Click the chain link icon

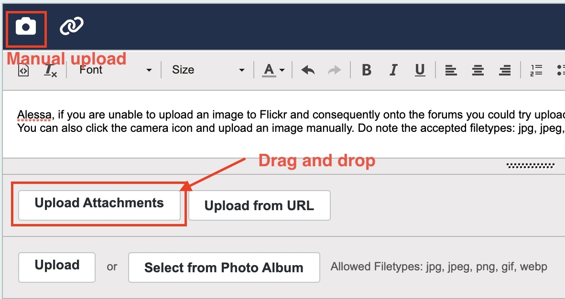pos(71,26)
